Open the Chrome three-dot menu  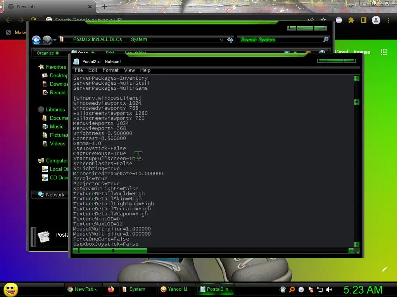tap(388, 20)
